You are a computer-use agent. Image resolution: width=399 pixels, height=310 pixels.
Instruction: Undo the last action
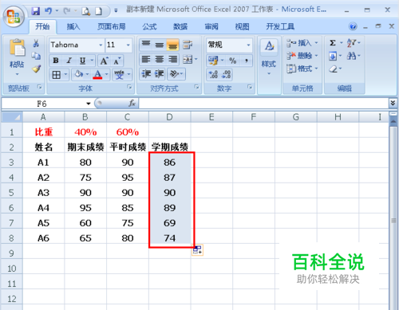(x=49, y=11)
